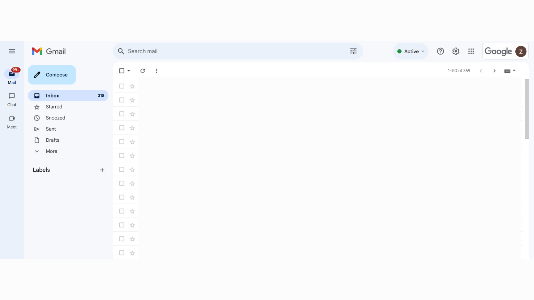534x300 pixels.
Task: Click the 99+ unread badge on Mail
Action: click(16, 70)
